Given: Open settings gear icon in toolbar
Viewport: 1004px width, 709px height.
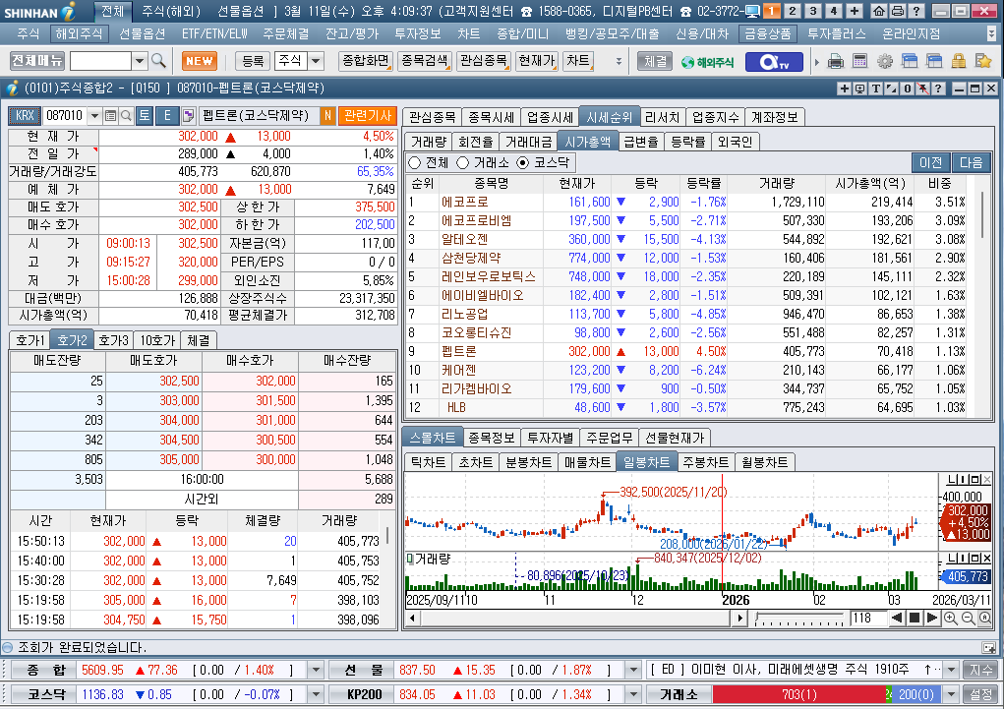Looking at the screenshot, I should [885, 62].
